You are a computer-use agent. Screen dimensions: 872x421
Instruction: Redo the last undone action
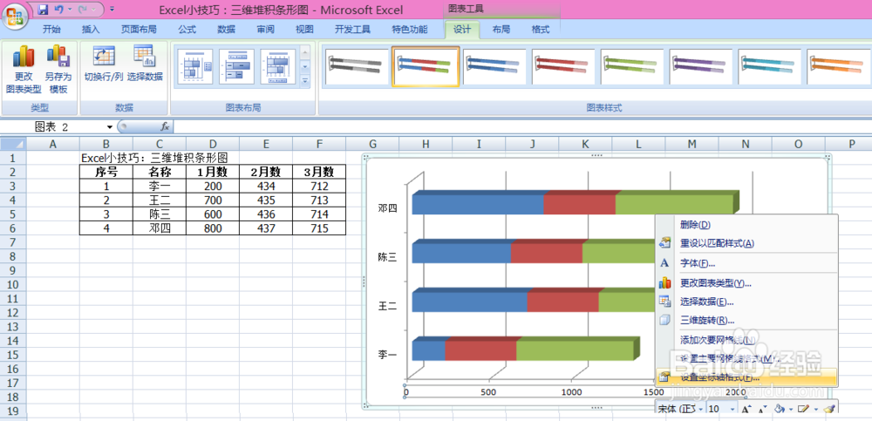pos(83,10)
